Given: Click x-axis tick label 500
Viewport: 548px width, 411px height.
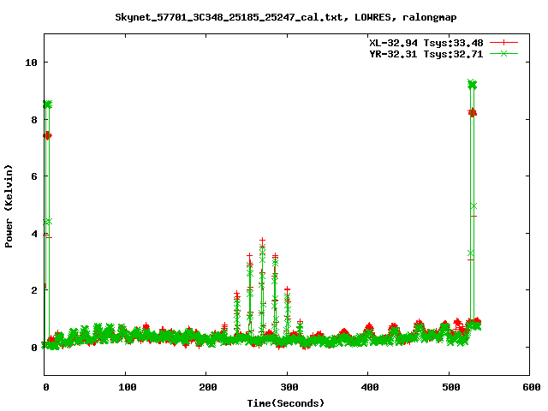Looking at the screenshot, I should [451, 387].
